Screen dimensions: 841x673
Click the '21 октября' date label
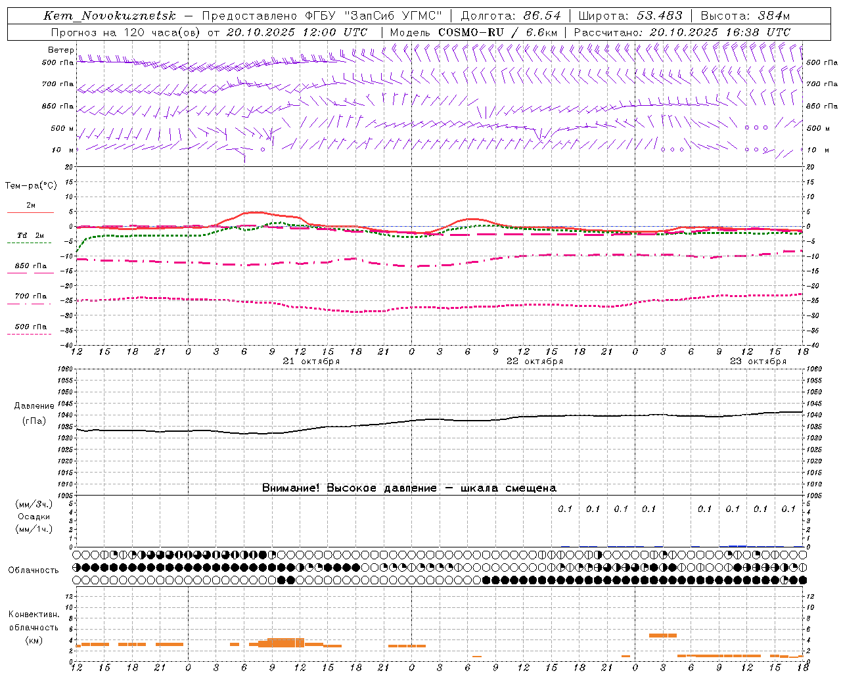(x=311, y=361)
